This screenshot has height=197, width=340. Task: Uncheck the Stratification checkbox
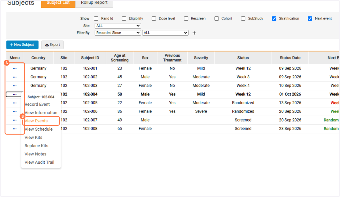tap(274, 19)
